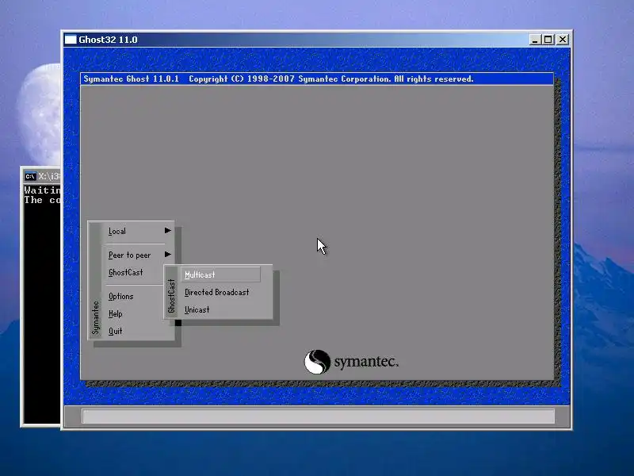This screenshot has width=634, height=476.
Task: Minimize the Ghost32 11.0 window
Action: [x=535, y=40]
